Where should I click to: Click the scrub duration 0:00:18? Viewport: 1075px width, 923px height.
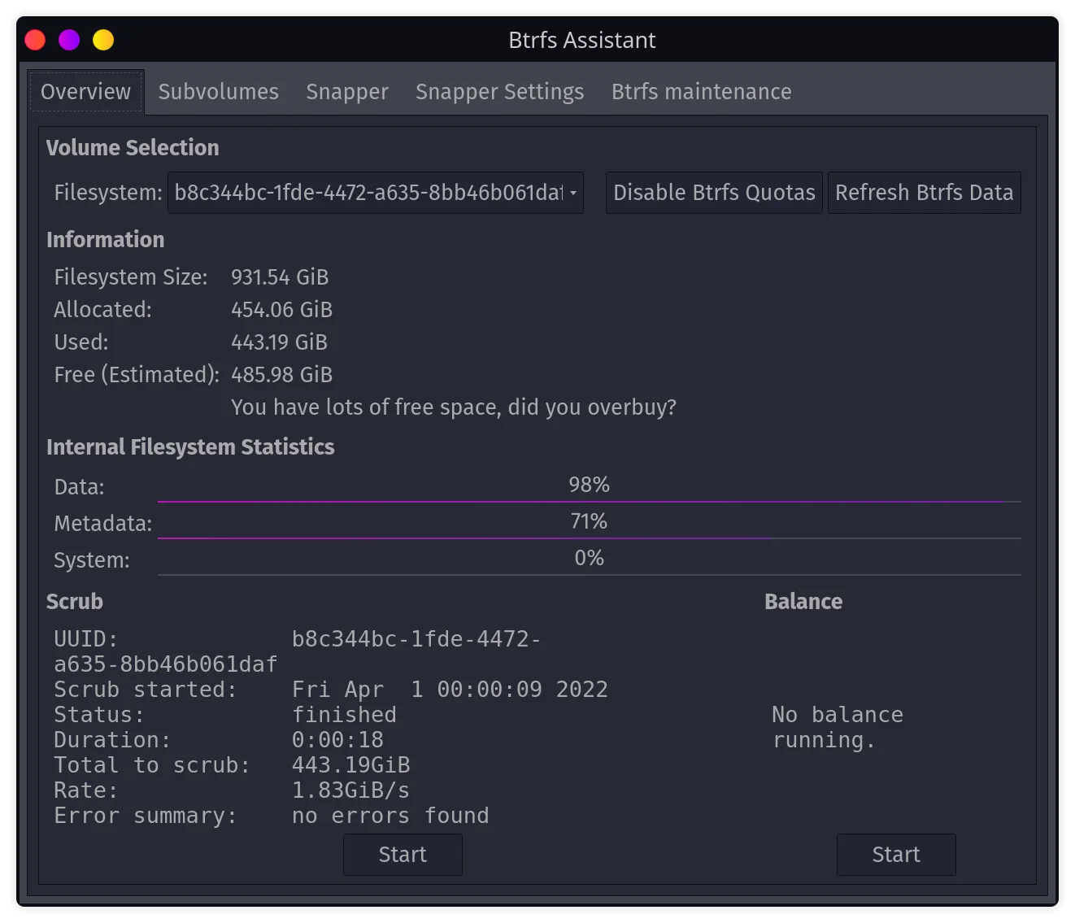point(337,740)
